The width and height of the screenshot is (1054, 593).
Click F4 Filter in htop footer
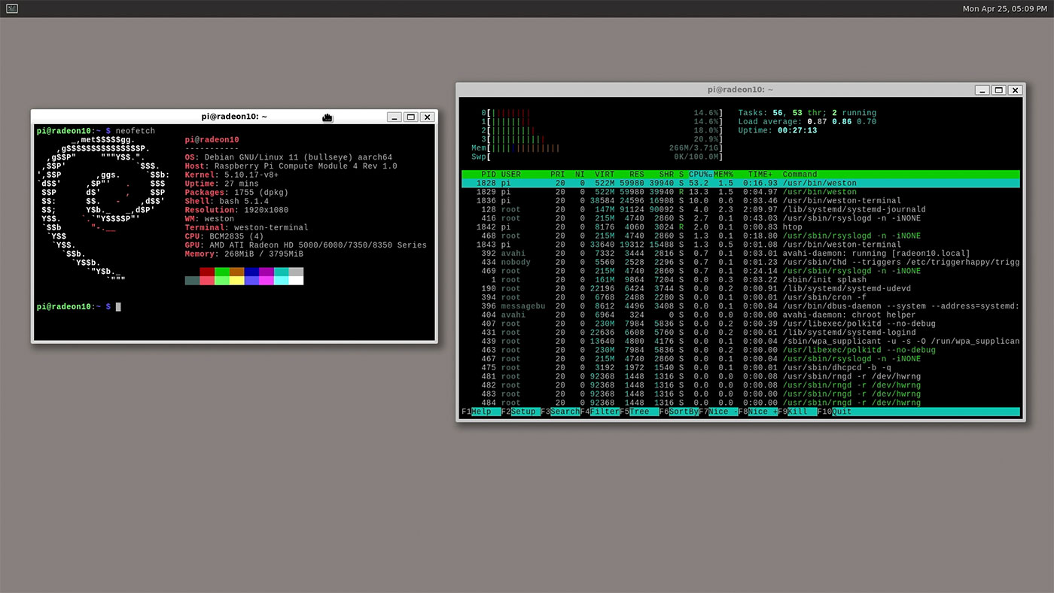pyautogui.click(x=600, y=412)
